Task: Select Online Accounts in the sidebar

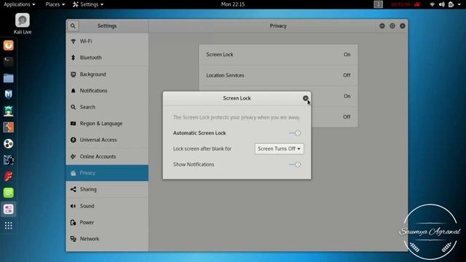Action: [107, 156]
